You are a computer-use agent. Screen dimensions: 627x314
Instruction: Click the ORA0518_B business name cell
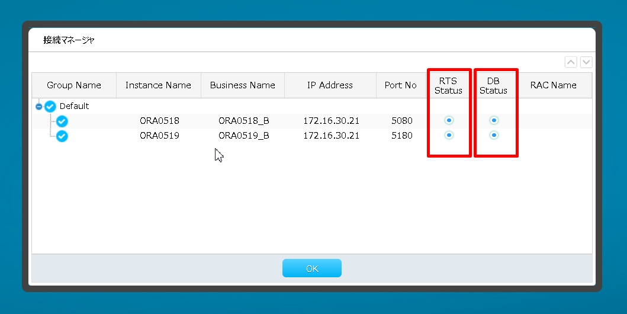click(244, 121)
